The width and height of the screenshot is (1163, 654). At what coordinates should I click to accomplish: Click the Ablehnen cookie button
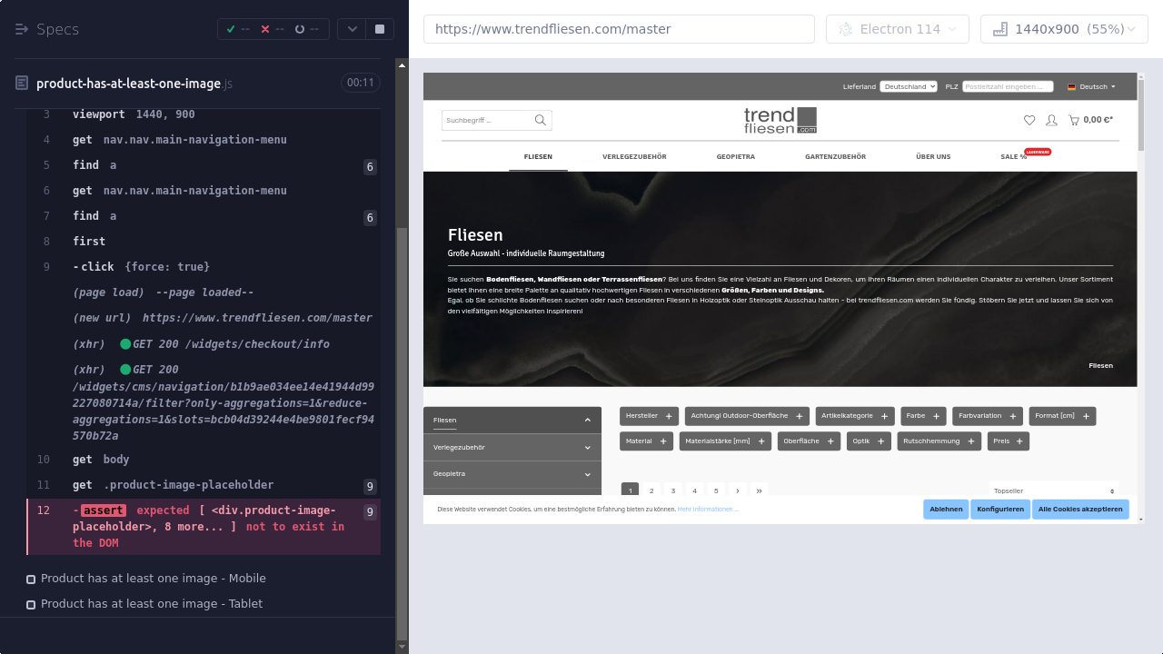[x=945, y=510]
